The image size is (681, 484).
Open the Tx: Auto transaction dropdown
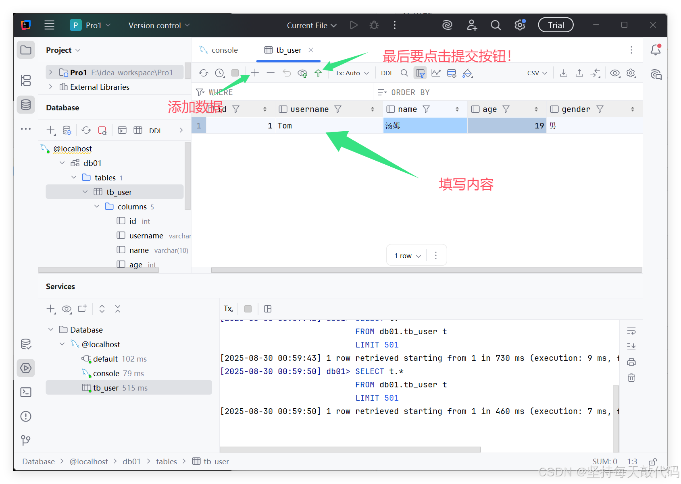point(352,73)
